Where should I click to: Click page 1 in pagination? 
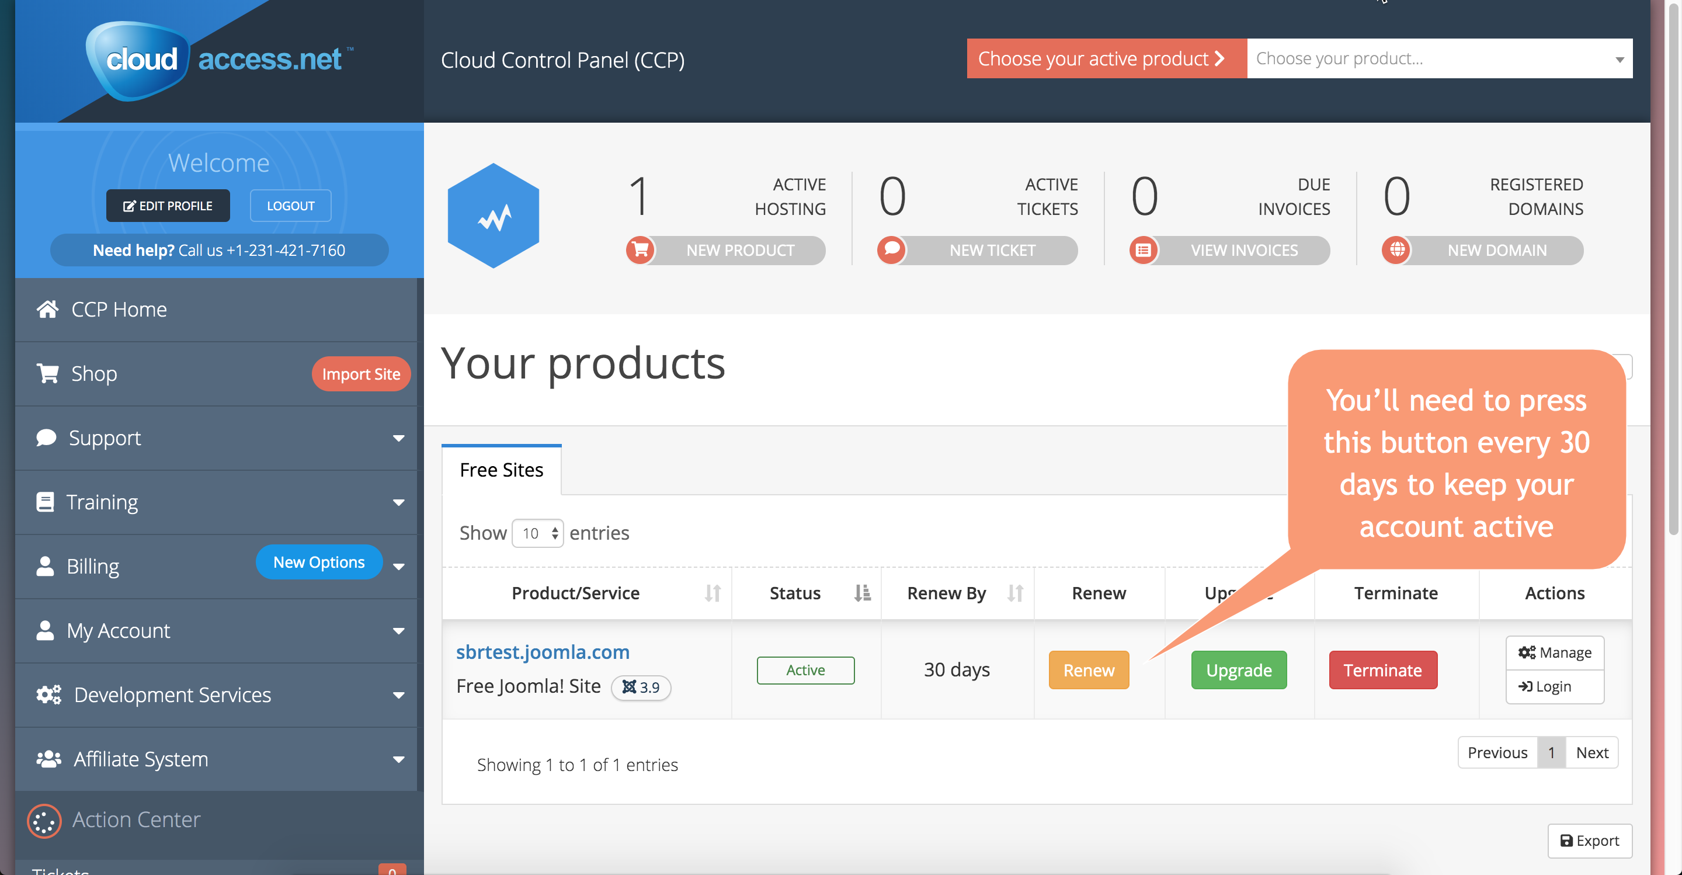[1551, 753]
